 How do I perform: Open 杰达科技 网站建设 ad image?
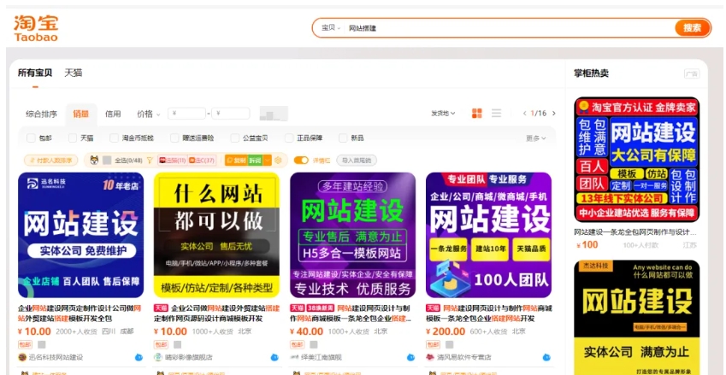point(637,317)
